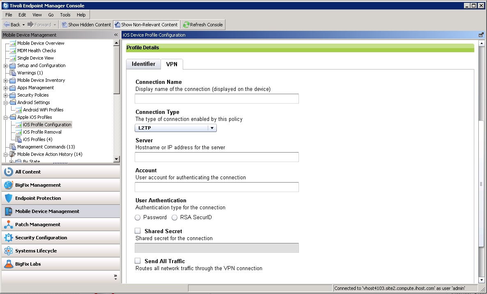Viewport: 487px width, 294px height.
Task: Select iOS Profile Configuration in the tree
Action: click(47, 125)
